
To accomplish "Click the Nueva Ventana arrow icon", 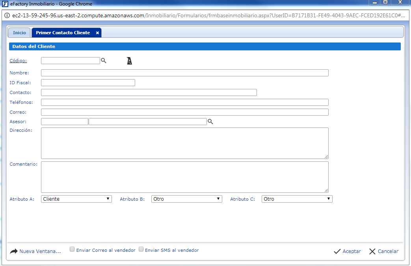I will (14, 251).
